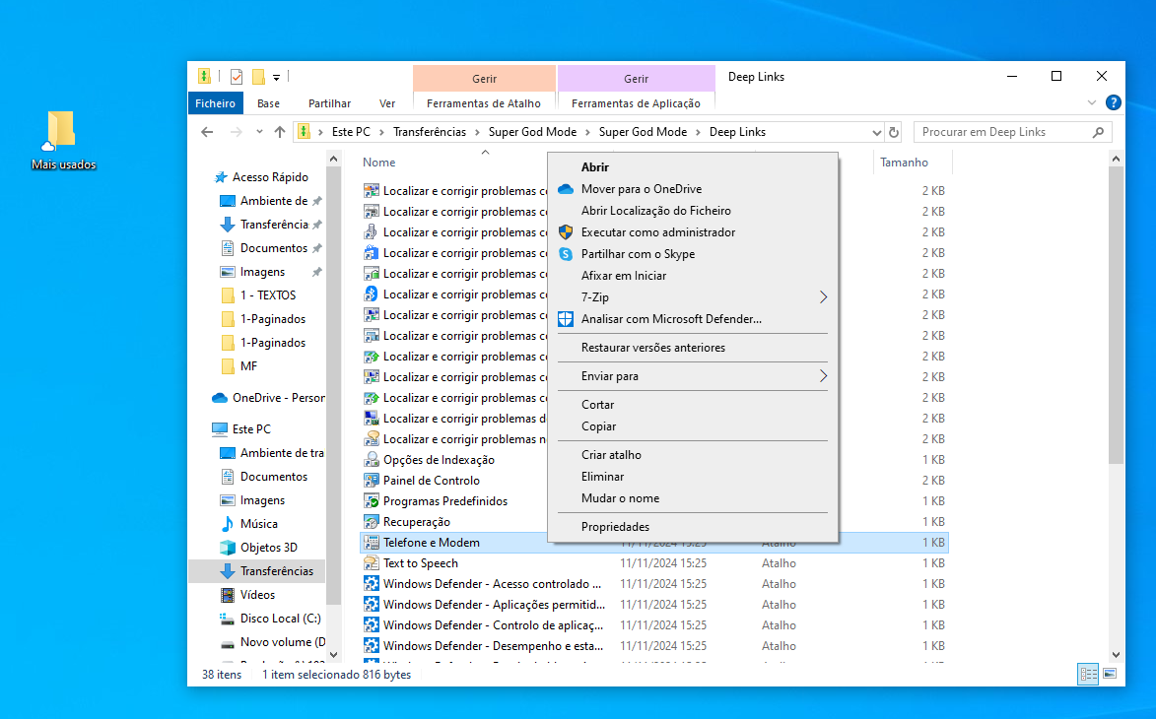
Task: Click the refresh button in address bar
Action: (x=894, y=133)
